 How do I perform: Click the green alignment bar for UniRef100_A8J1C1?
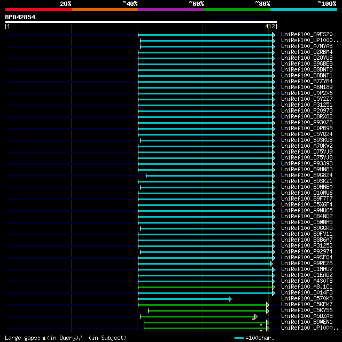pos(205,287)
